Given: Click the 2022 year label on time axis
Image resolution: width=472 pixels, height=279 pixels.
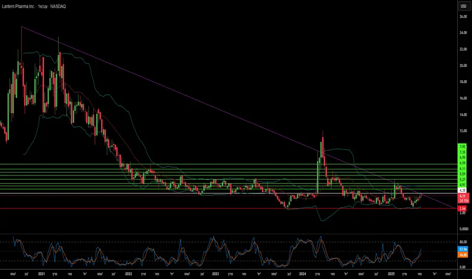Looking at the screenshot, I should coord(128,273).
